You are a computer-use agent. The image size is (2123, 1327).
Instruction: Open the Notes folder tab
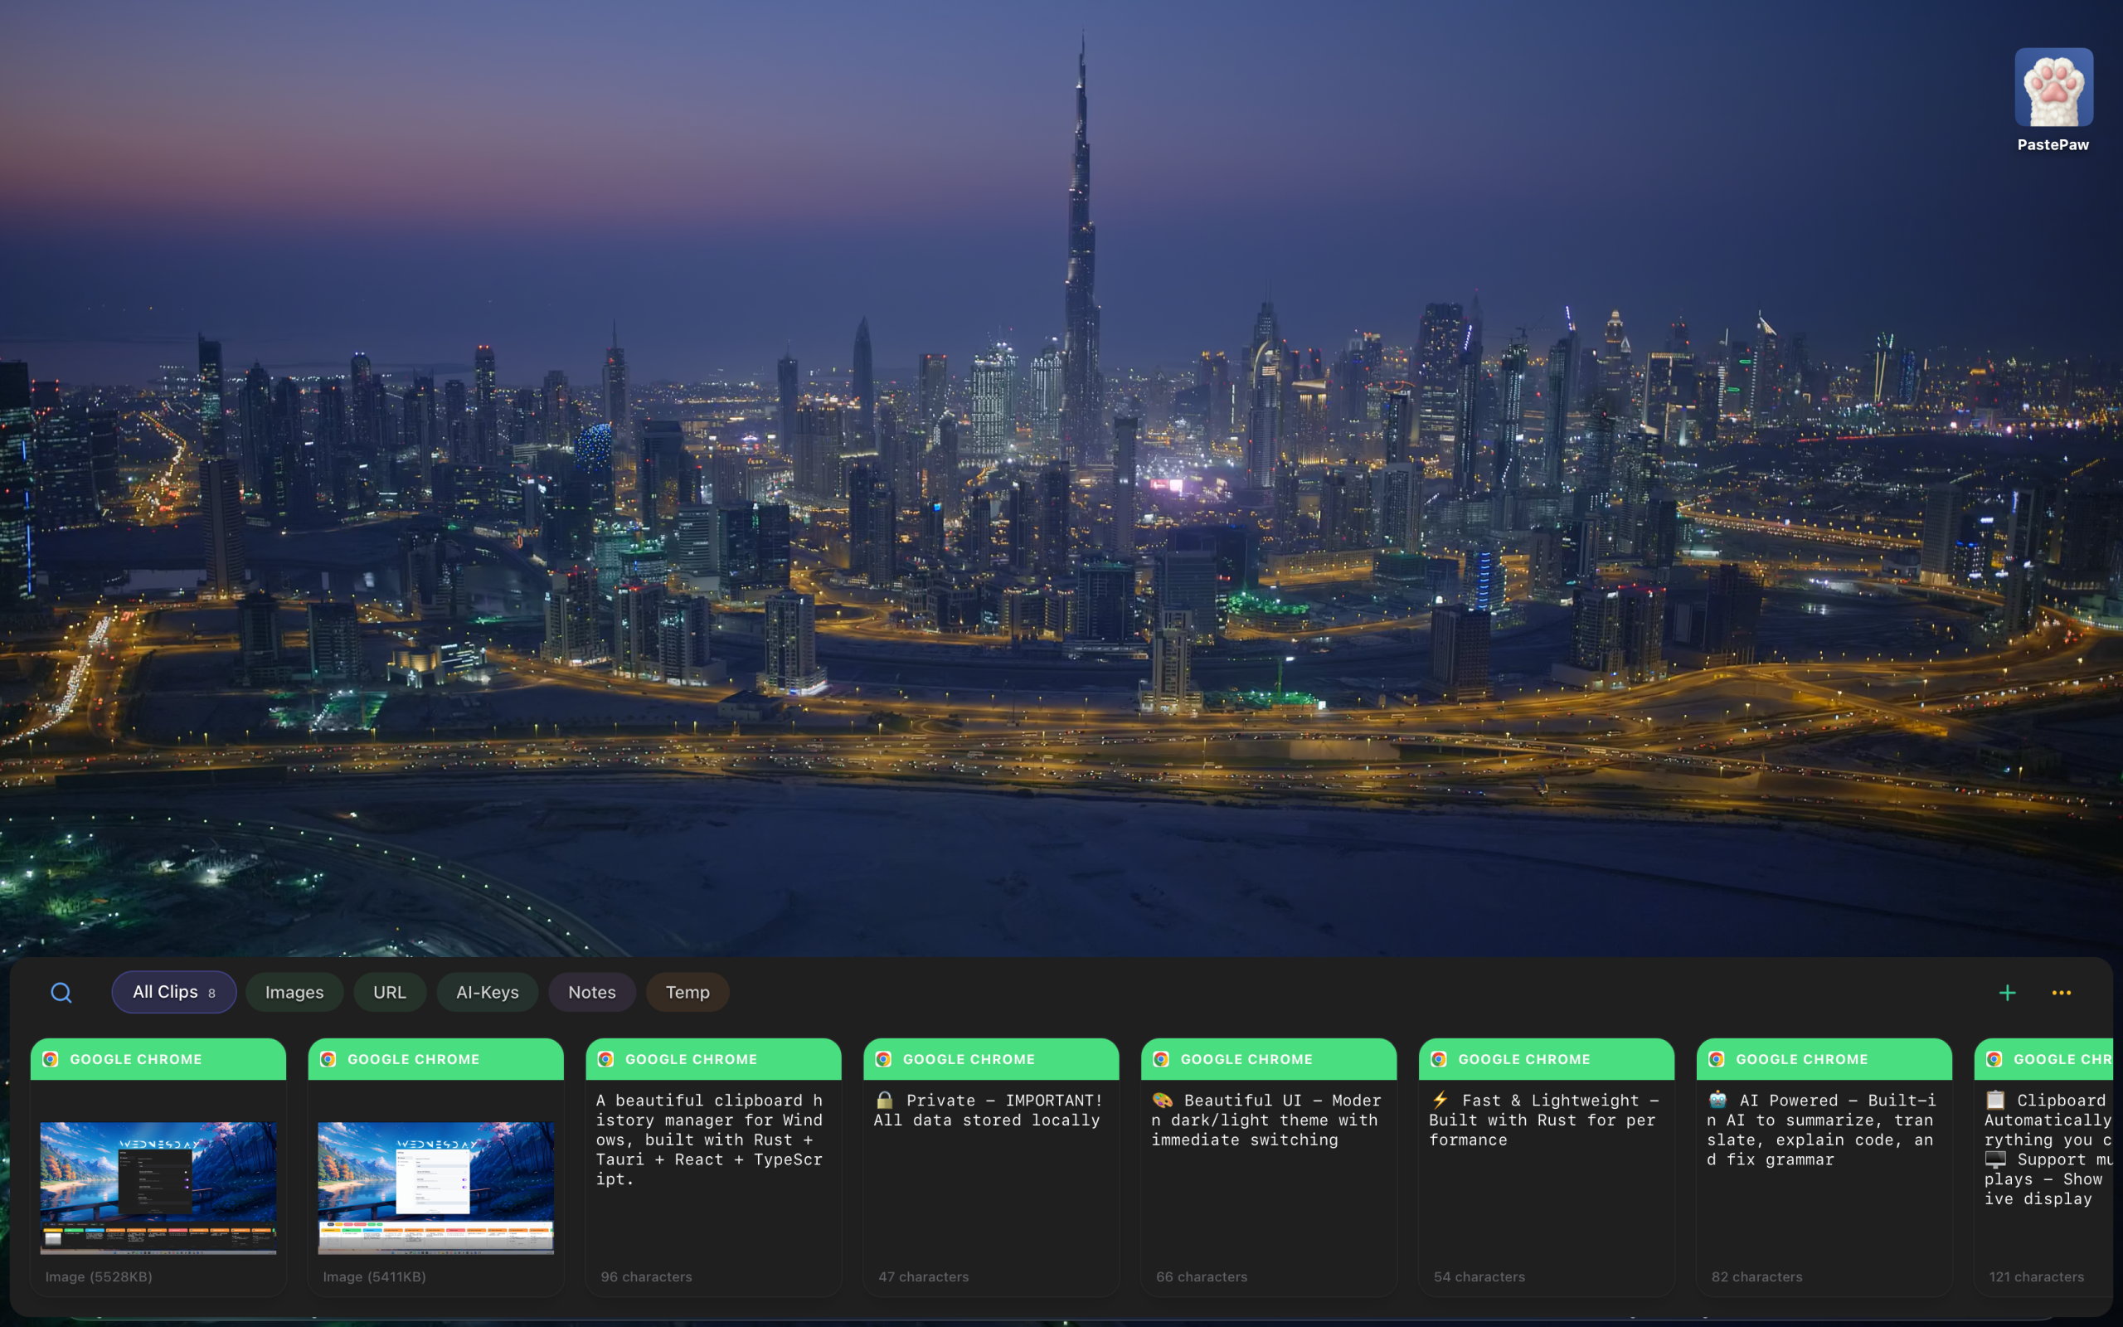click(x=591, y=993)
